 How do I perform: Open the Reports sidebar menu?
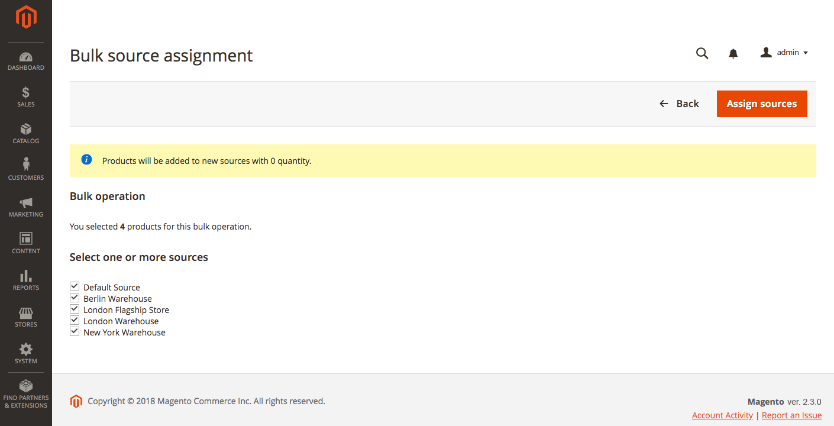pos(26,280)
